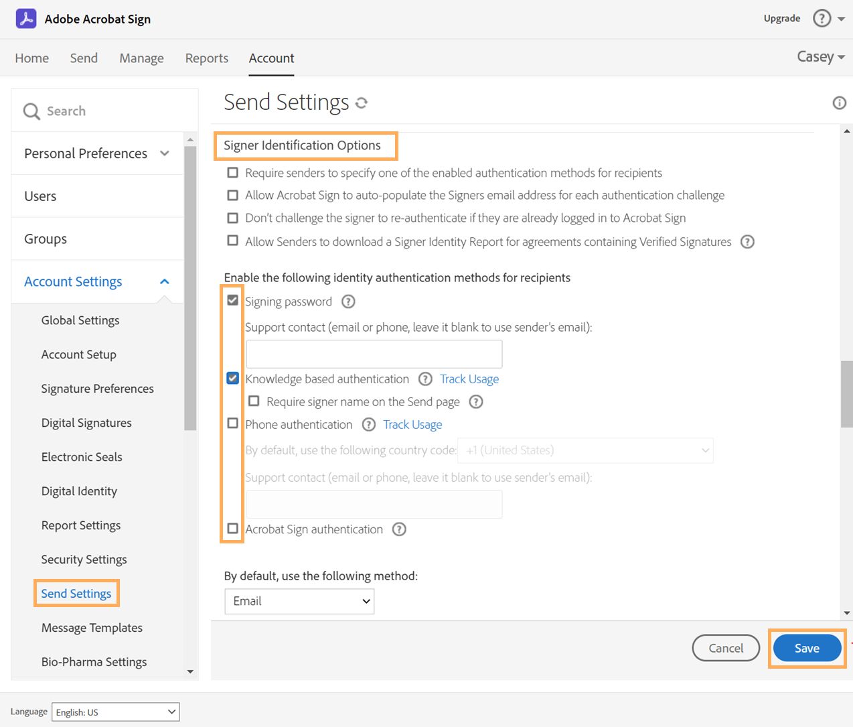Open Message Templates in sidebar

pos(92,628)
